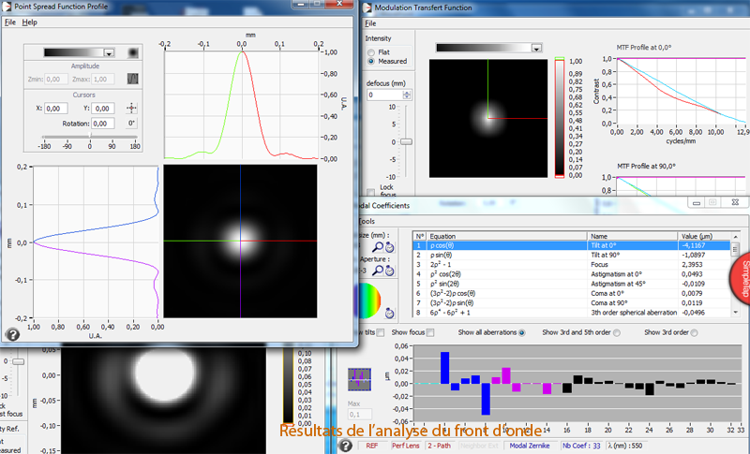This screenshot has width=750, height=454.
Task: Click the Point Spread Function Profile title bar icon
Action: point(7,7)
